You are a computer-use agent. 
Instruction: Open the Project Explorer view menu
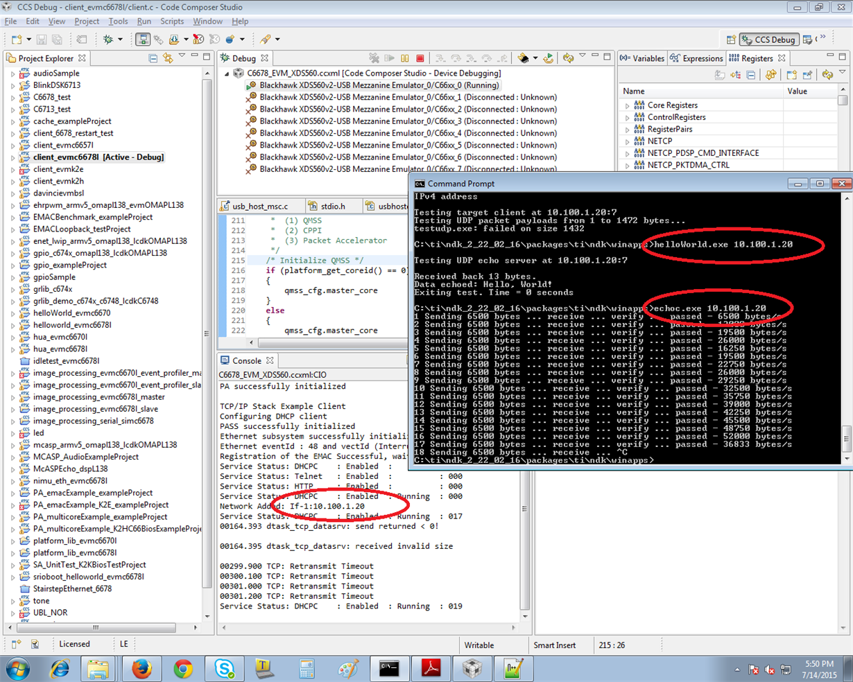[x=182, y=57]
